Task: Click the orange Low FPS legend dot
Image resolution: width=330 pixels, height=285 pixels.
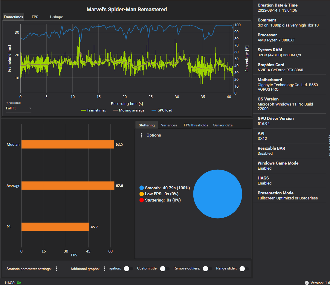Action: (142, 194)
